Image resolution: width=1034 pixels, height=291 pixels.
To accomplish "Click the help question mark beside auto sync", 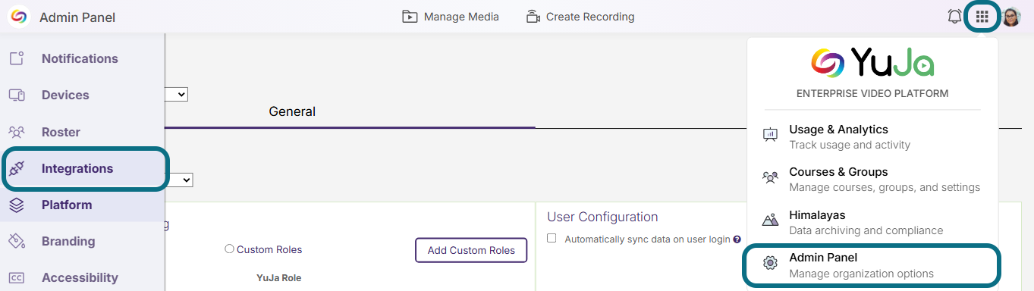I will click(x=737, y=239).
